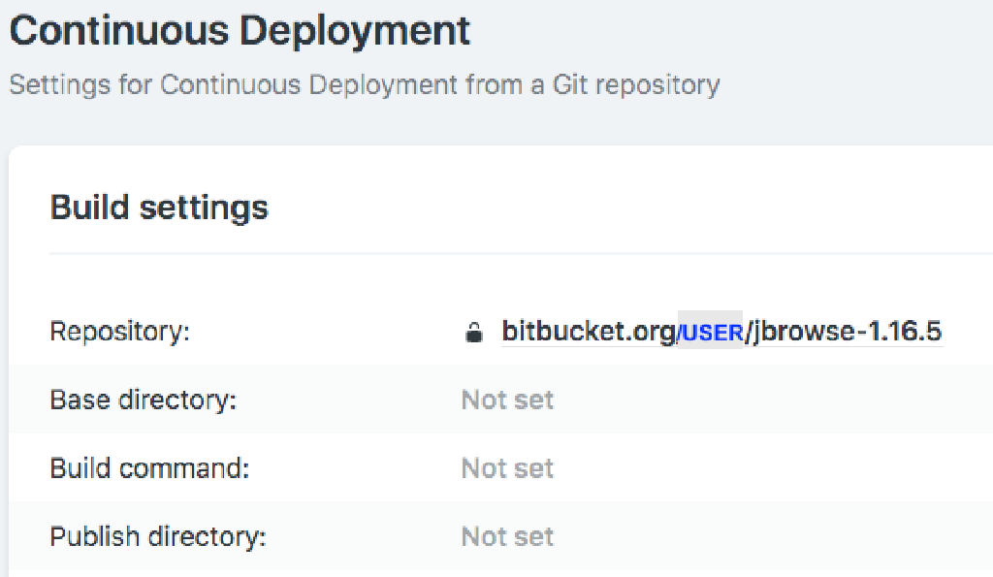Click the Build command 'Not set' field
The width and height of the screenshot is (993, 577).
[x=507, y=468]
